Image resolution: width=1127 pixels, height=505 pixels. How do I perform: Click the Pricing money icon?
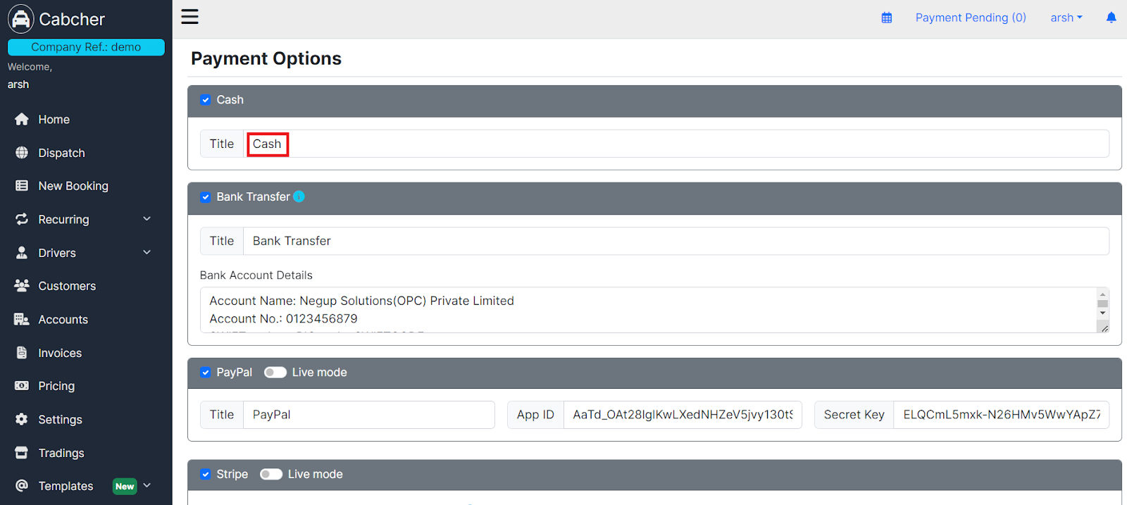(22, 386)
